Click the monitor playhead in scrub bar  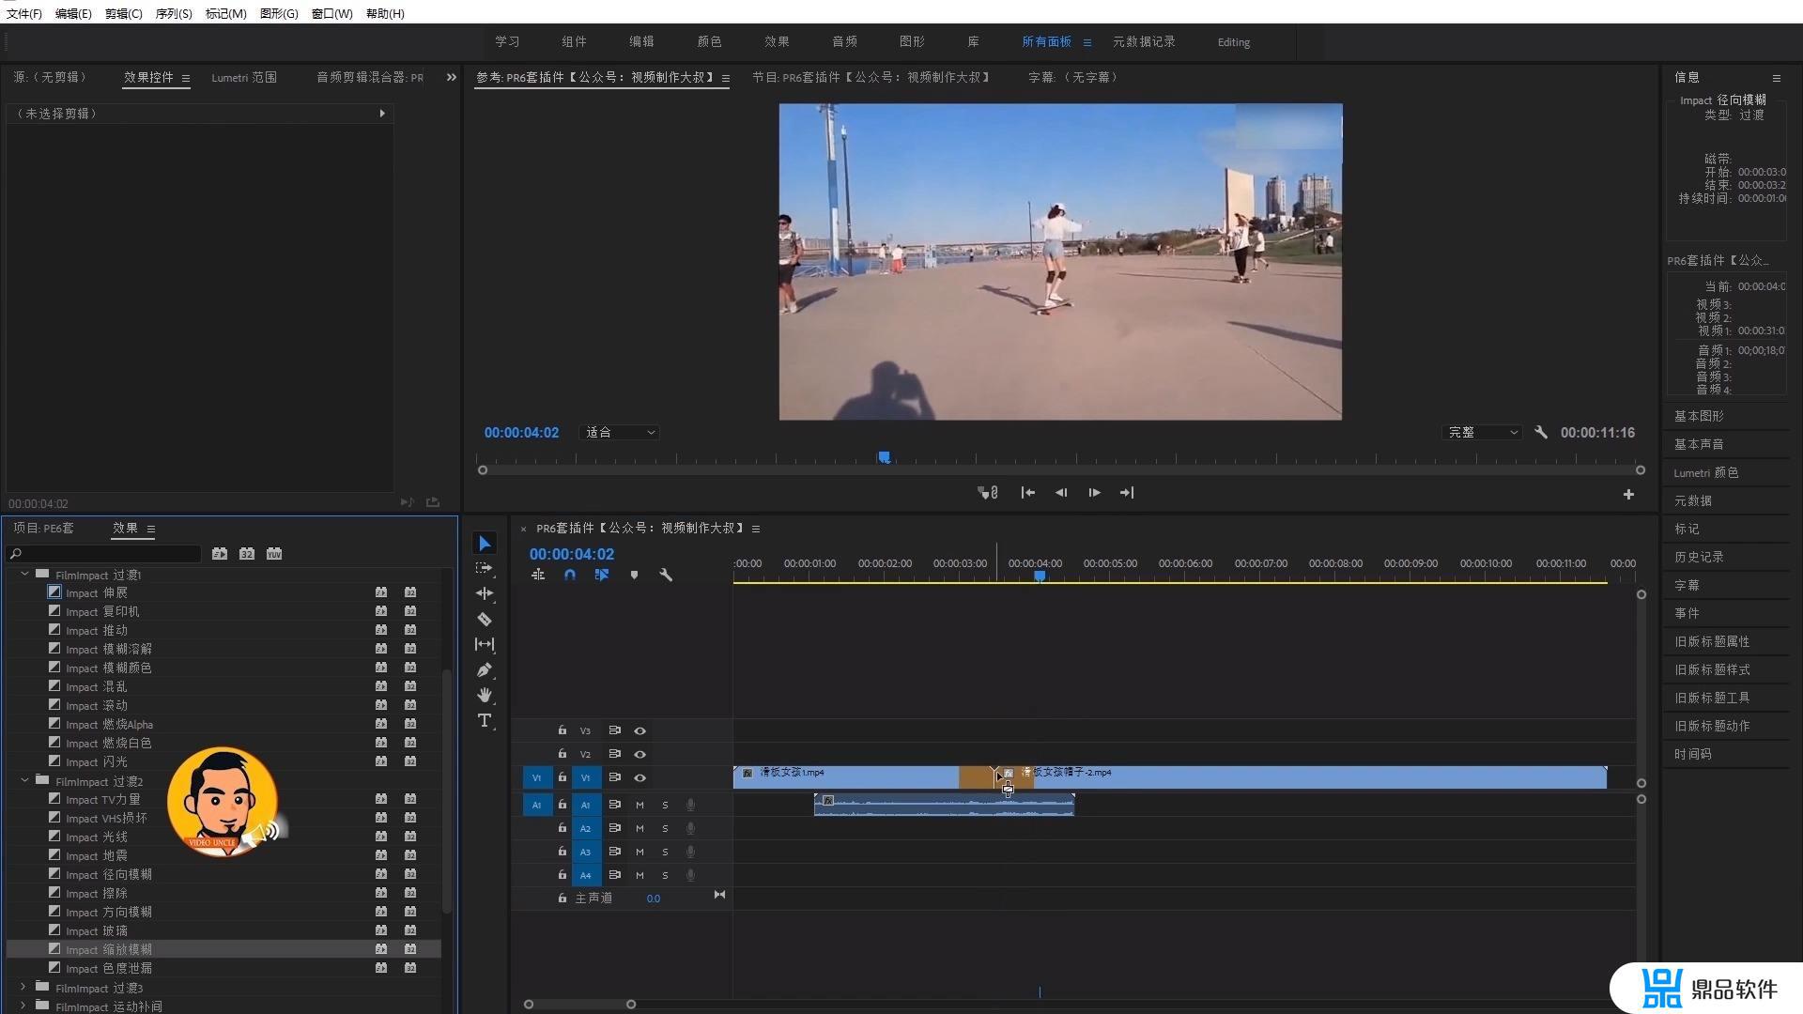(x=884, y=457)
